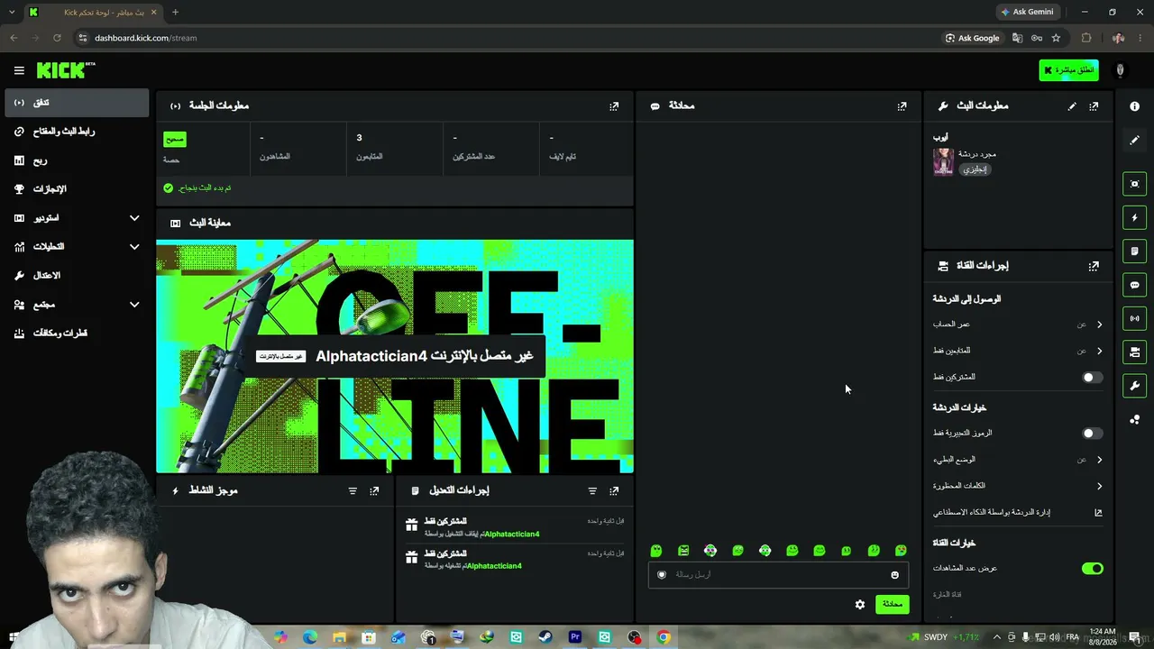This screenshot has height=649, width=1154.
Task: Open Google Chrome from the taskbar
Action: [664, 637]
